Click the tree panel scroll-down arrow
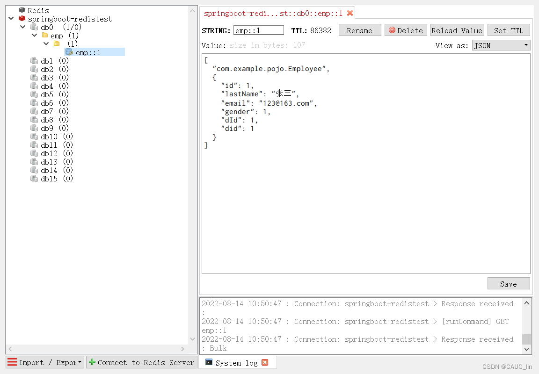The width and height of the screenshot is (539, 374). [192, 339]
